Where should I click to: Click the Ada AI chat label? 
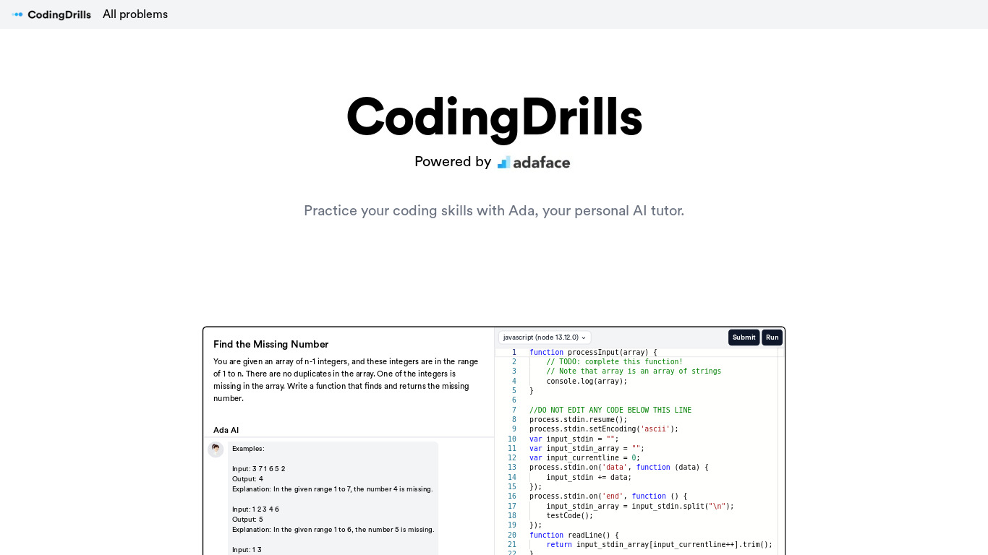(226, 430)
